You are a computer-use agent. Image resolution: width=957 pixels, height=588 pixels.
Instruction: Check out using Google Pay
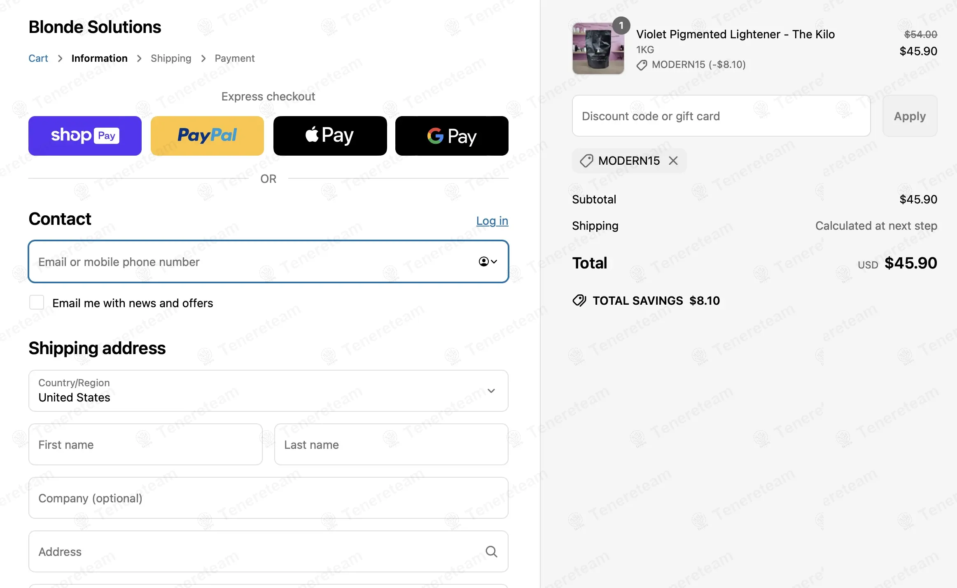coord(452,135)
